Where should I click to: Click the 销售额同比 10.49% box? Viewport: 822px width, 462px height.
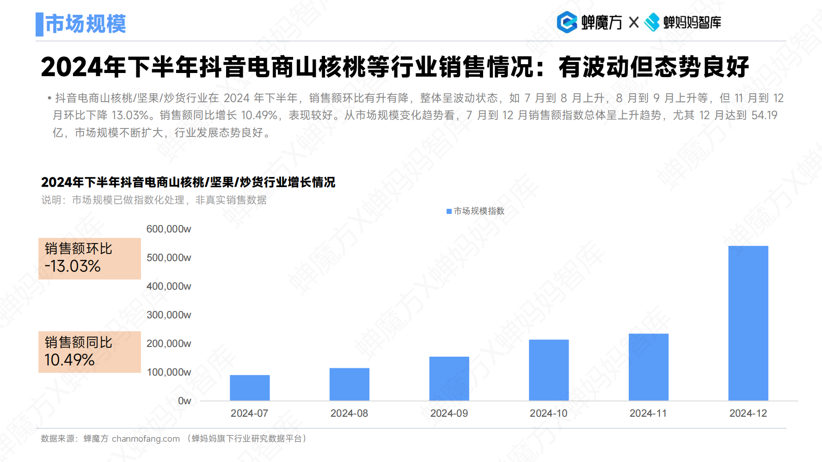pyautogui.click(x=90, y=352)
